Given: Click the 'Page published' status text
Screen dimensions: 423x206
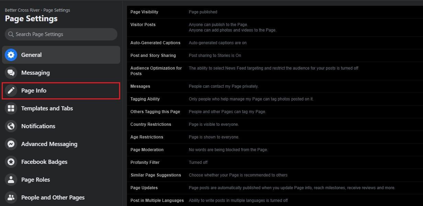Looking at the screenshot, I should coord(203,12).
